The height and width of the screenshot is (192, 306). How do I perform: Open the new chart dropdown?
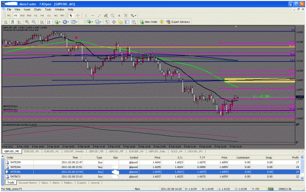click(x=90, y=22)
